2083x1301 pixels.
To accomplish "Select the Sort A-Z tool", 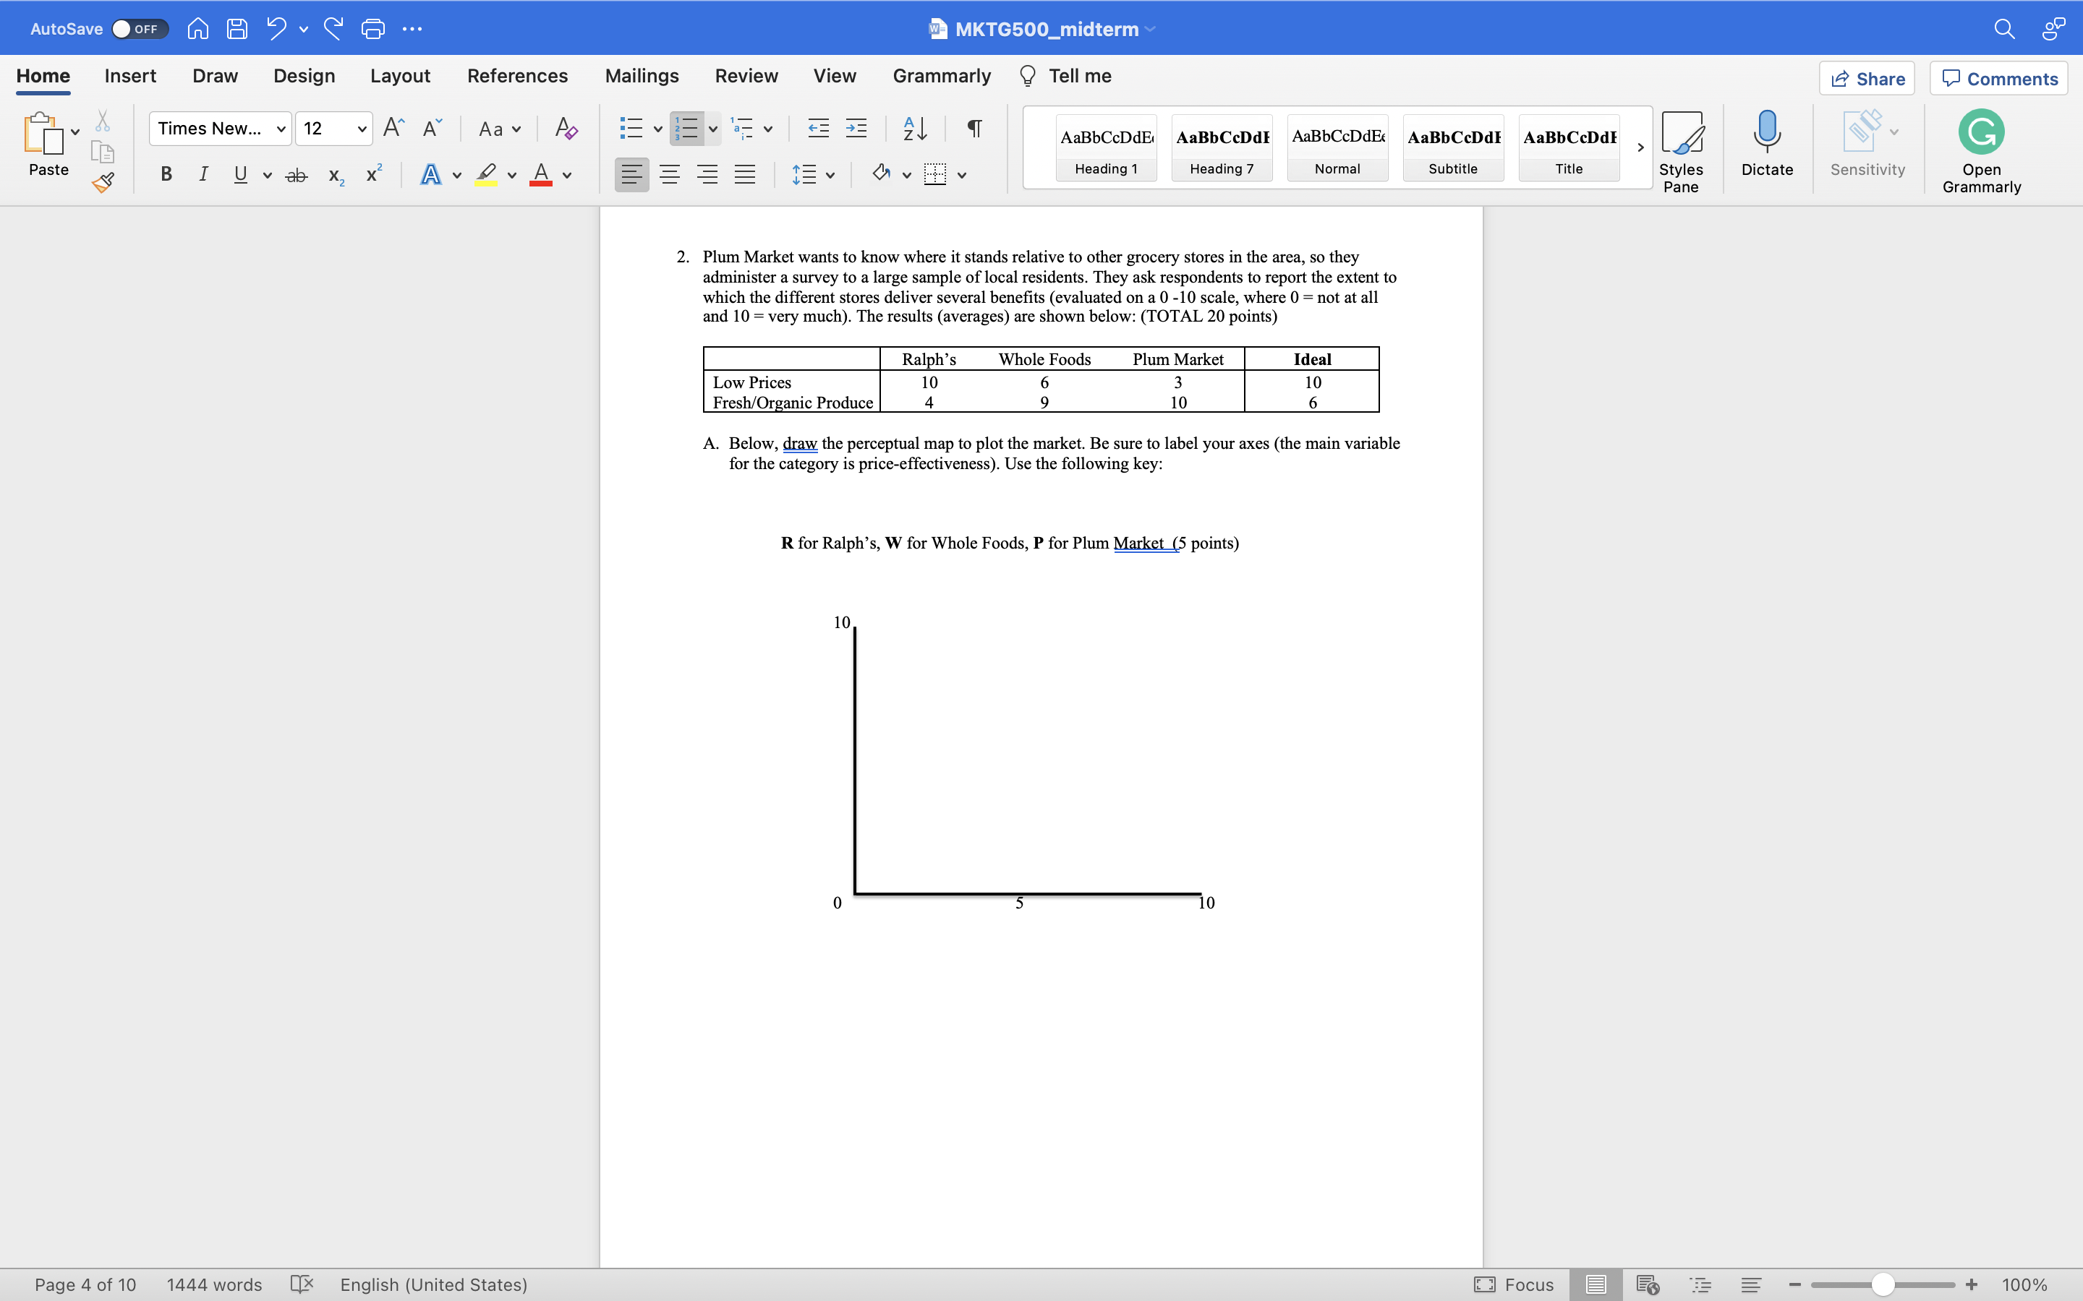I will tap(914, 128).
